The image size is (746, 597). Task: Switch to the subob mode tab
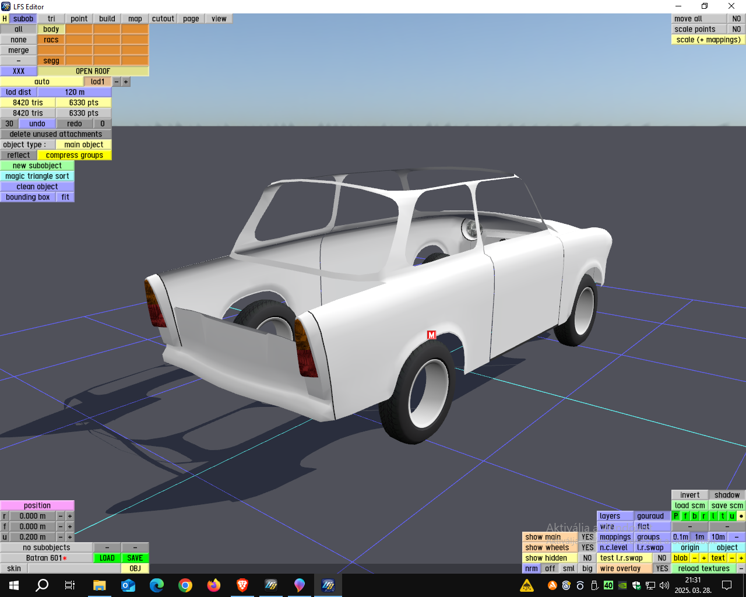23,19
